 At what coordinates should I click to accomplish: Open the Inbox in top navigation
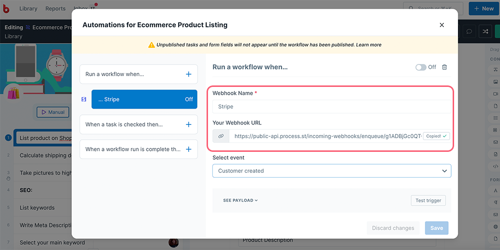pyautogui.click(x=84, y=9)
